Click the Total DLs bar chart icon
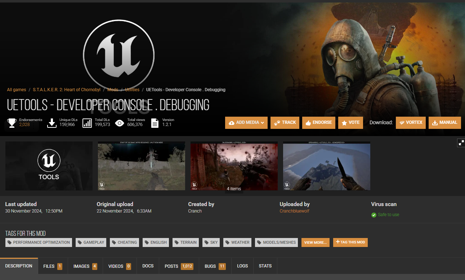Screen dimensions: 465x280 coord(87,123)
